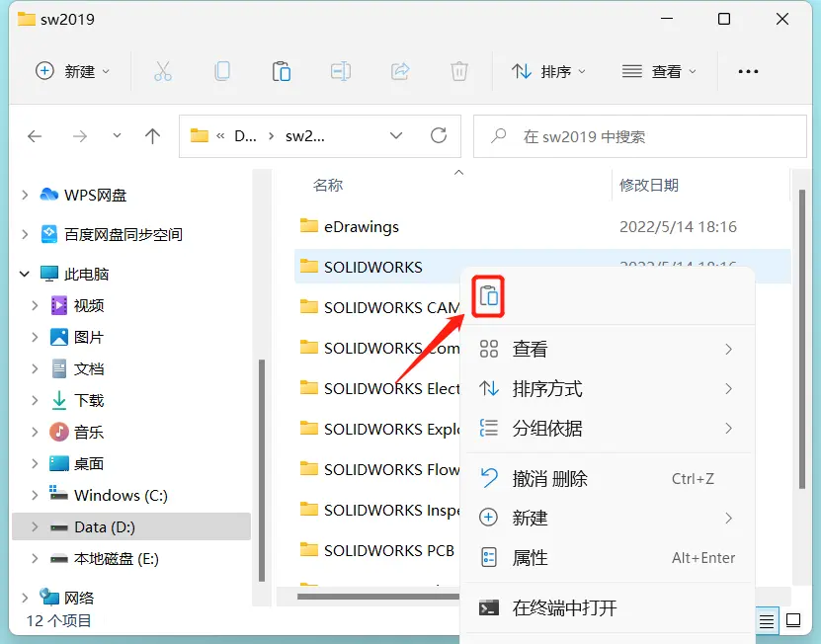Screen dimensions: 821x644
Task: Select the SOLIDWORKS Inspection folder
Action: click(380, 510)
